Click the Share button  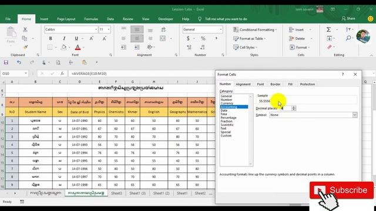[348, 18]
